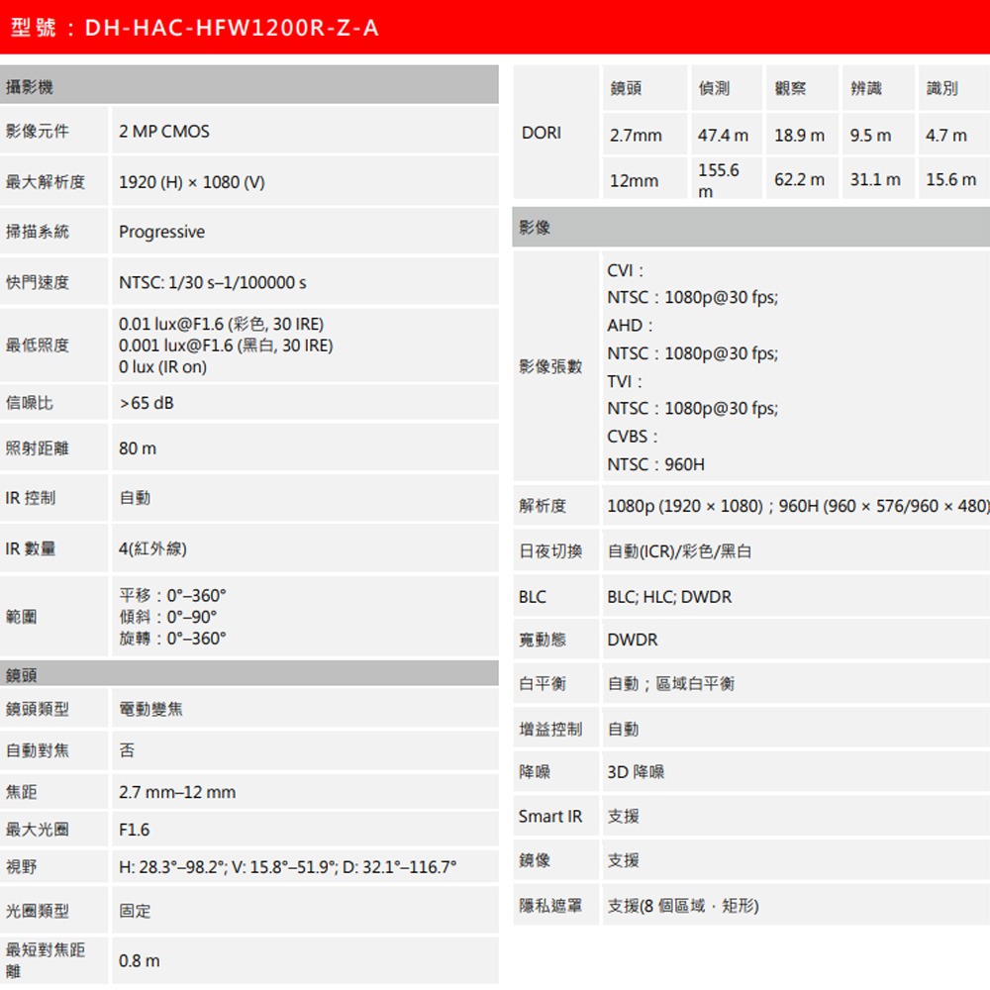Click the 12mm lens value in DORI table
The image size is (990, 990).
click(x=634, y=179)
